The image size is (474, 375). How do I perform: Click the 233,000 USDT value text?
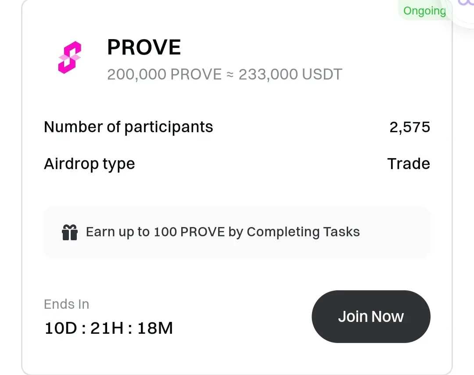290,74
